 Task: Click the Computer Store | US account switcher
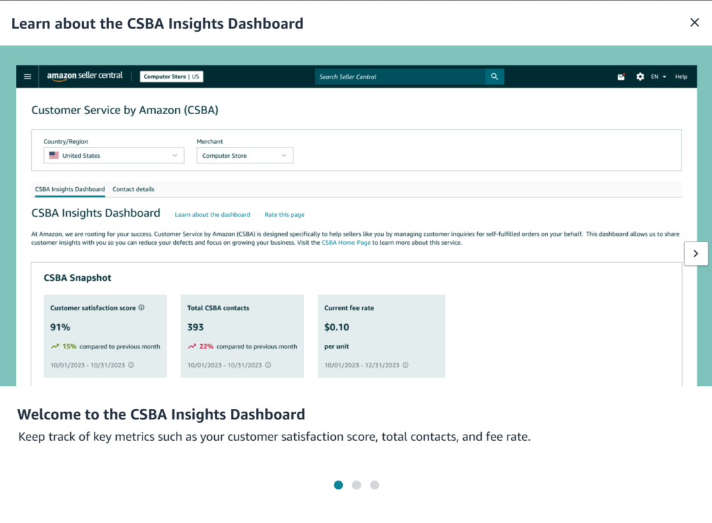(x=171, y=77)
